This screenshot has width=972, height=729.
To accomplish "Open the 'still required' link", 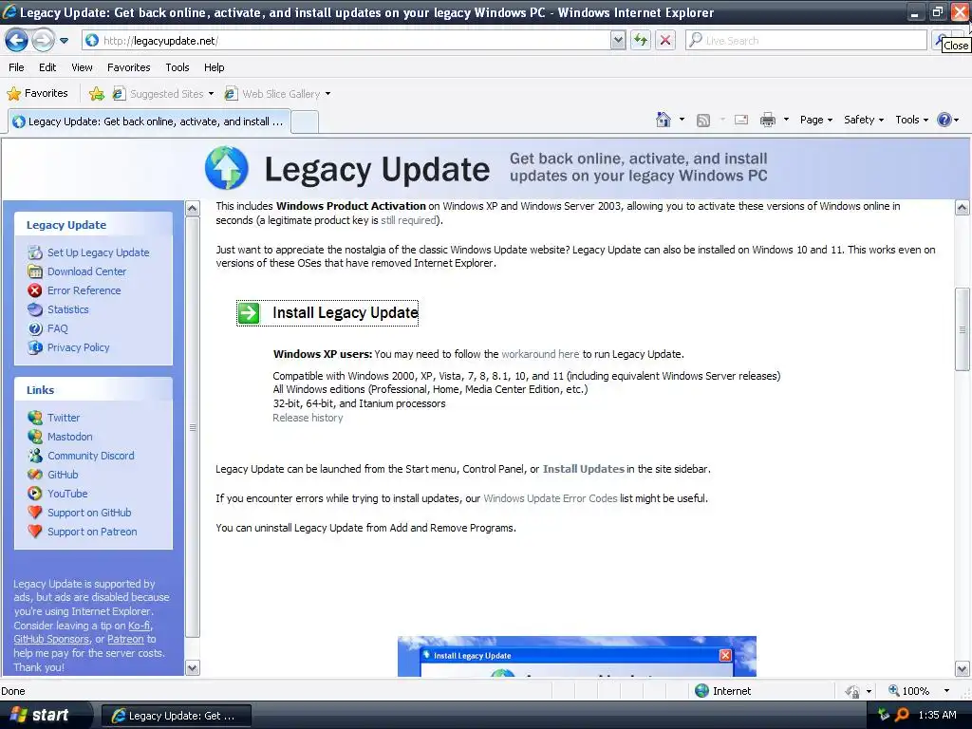I will click(x=408, y=220).
